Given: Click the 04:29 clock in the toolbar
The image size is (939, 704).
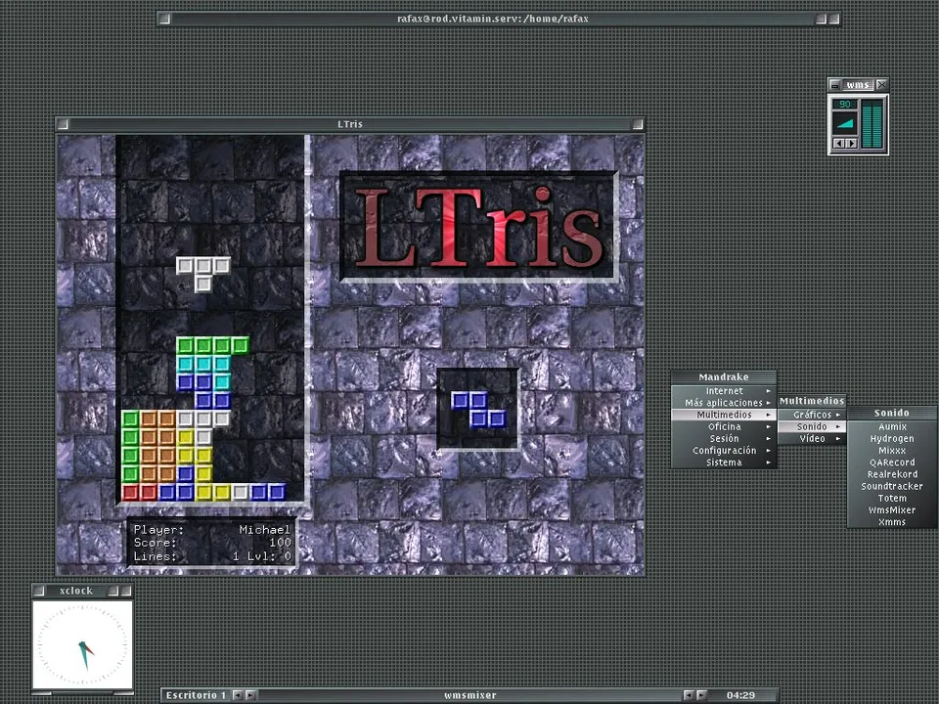Looking at the screenshot, I should [x=740, y=695].
